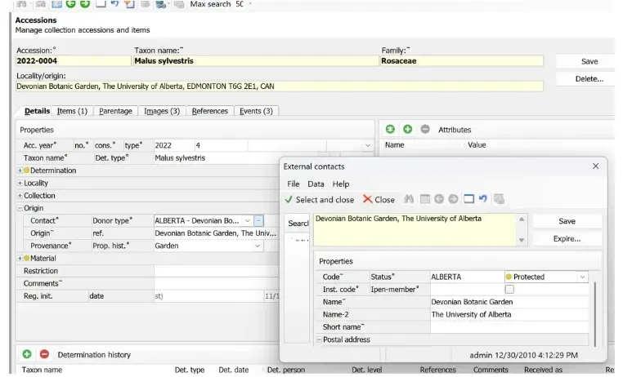This screenshot has width=623, height=377.
Task: Remove determination history entry with red minus
Action: click(x=44, y=354)
